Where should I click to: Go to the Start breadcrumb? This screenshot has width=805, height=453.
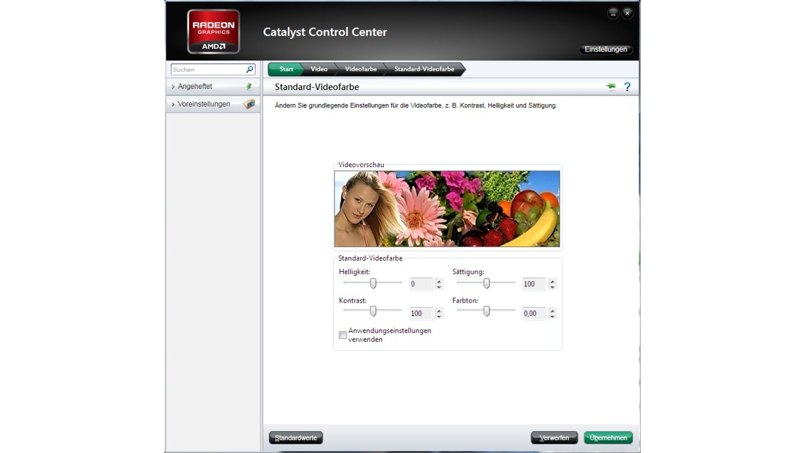pyautogui.click(x=286, y=69)
